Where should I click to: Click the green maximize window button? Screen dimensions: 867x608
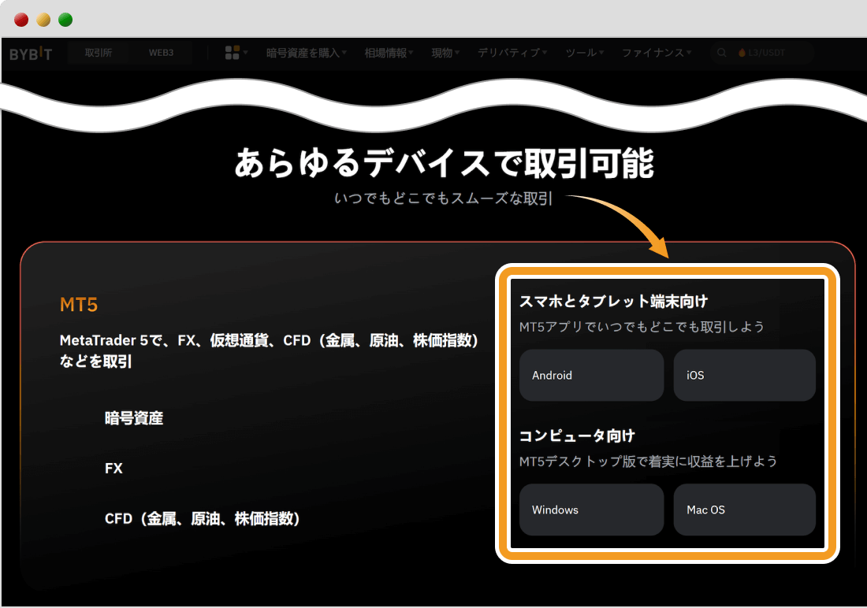click(x=65, y=20)
